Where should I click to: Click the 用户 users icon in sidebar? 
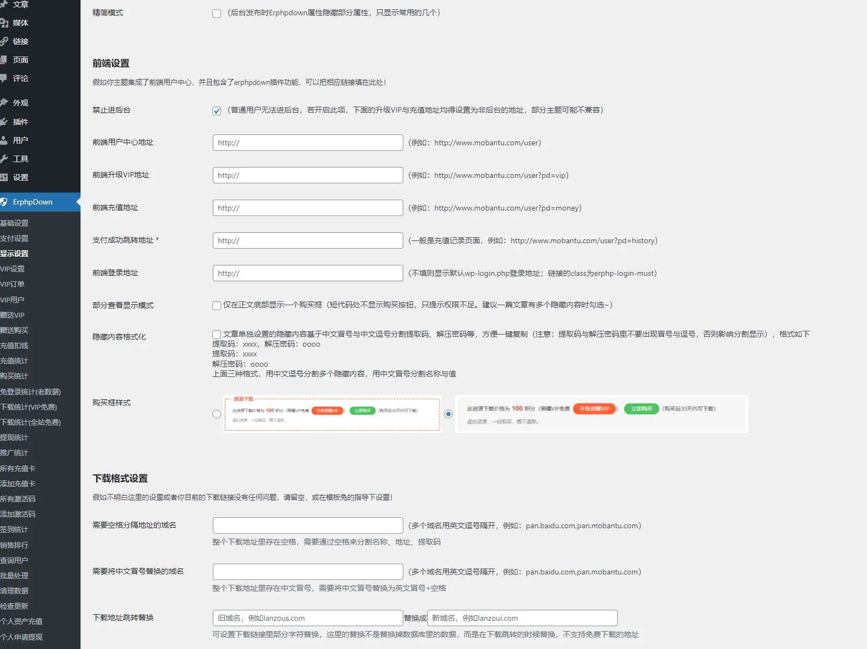[4, 140]
